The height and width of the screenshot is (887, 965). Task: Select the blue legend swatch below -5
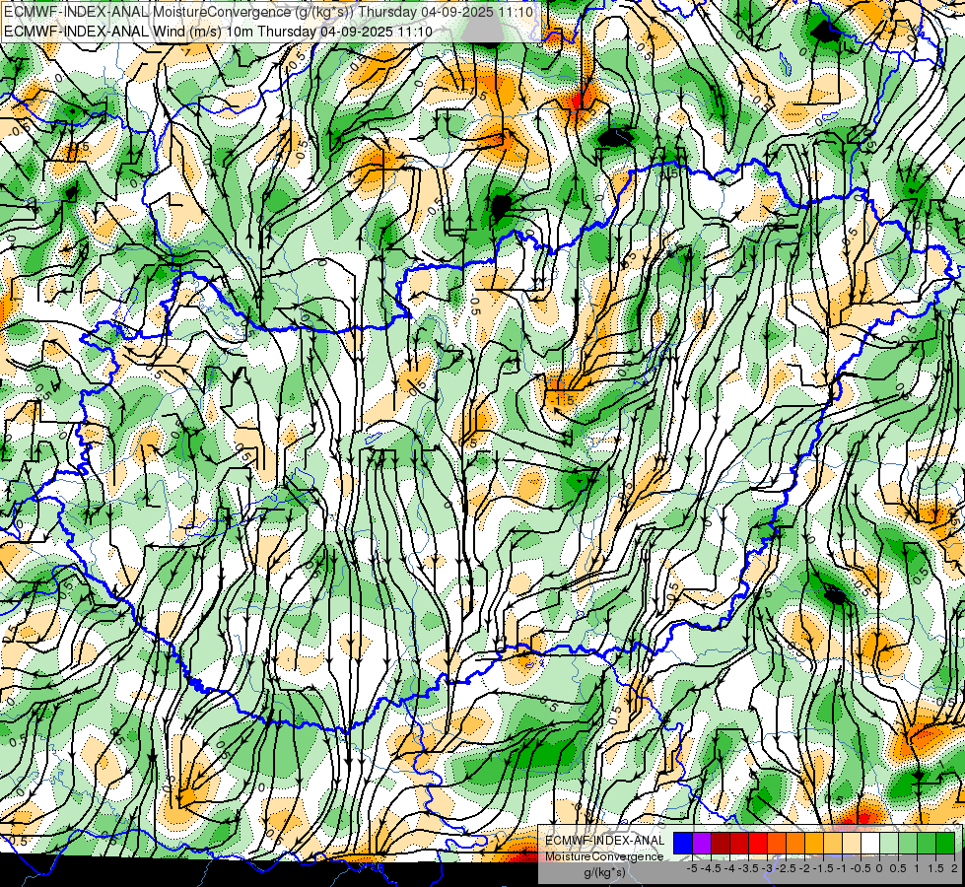point(683,844)
